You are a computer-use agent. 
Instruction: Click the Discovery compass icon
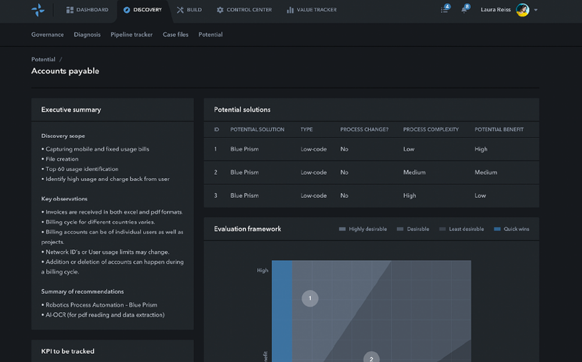point(126,10)
